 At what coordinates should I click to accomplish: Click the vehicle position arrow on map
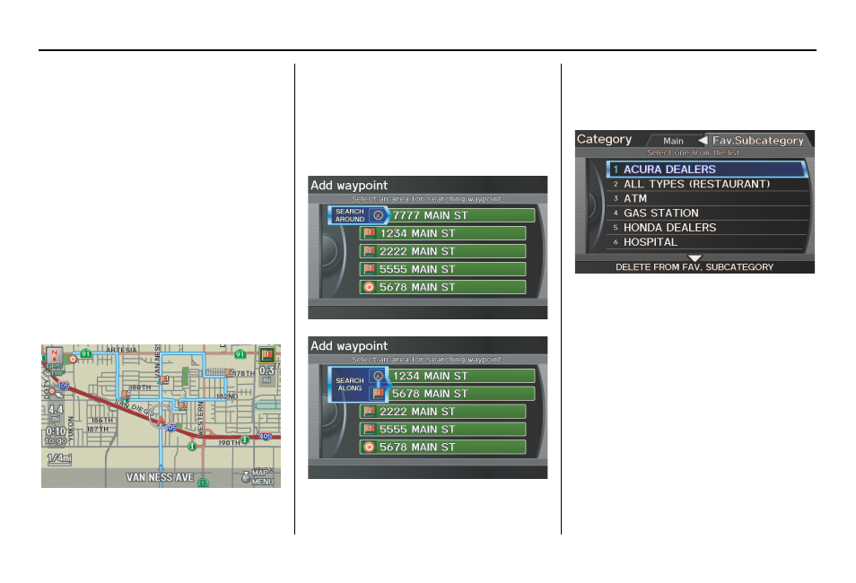161,421
